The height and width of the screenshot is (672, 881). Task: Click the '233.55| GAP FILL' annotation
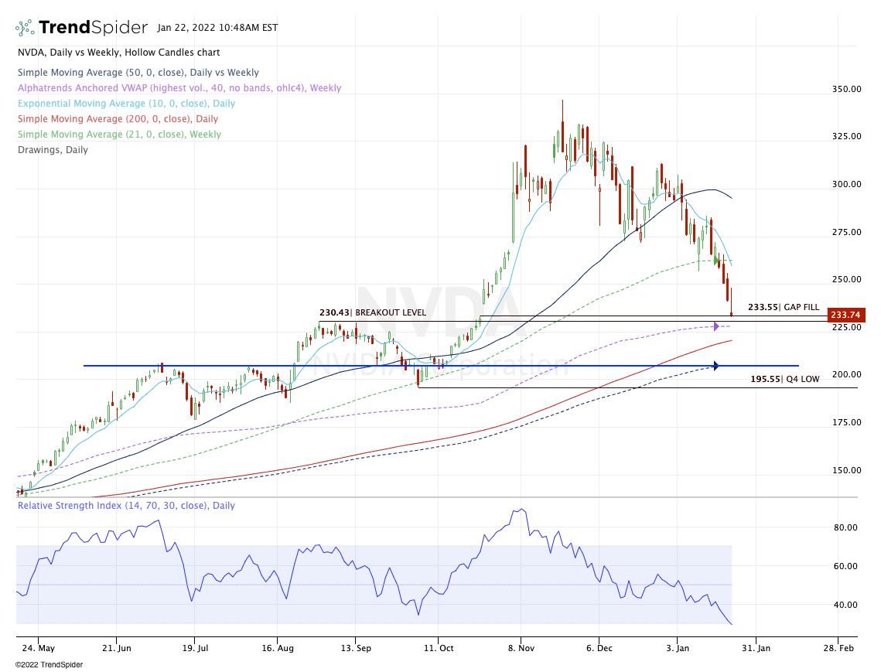[784, 307]
